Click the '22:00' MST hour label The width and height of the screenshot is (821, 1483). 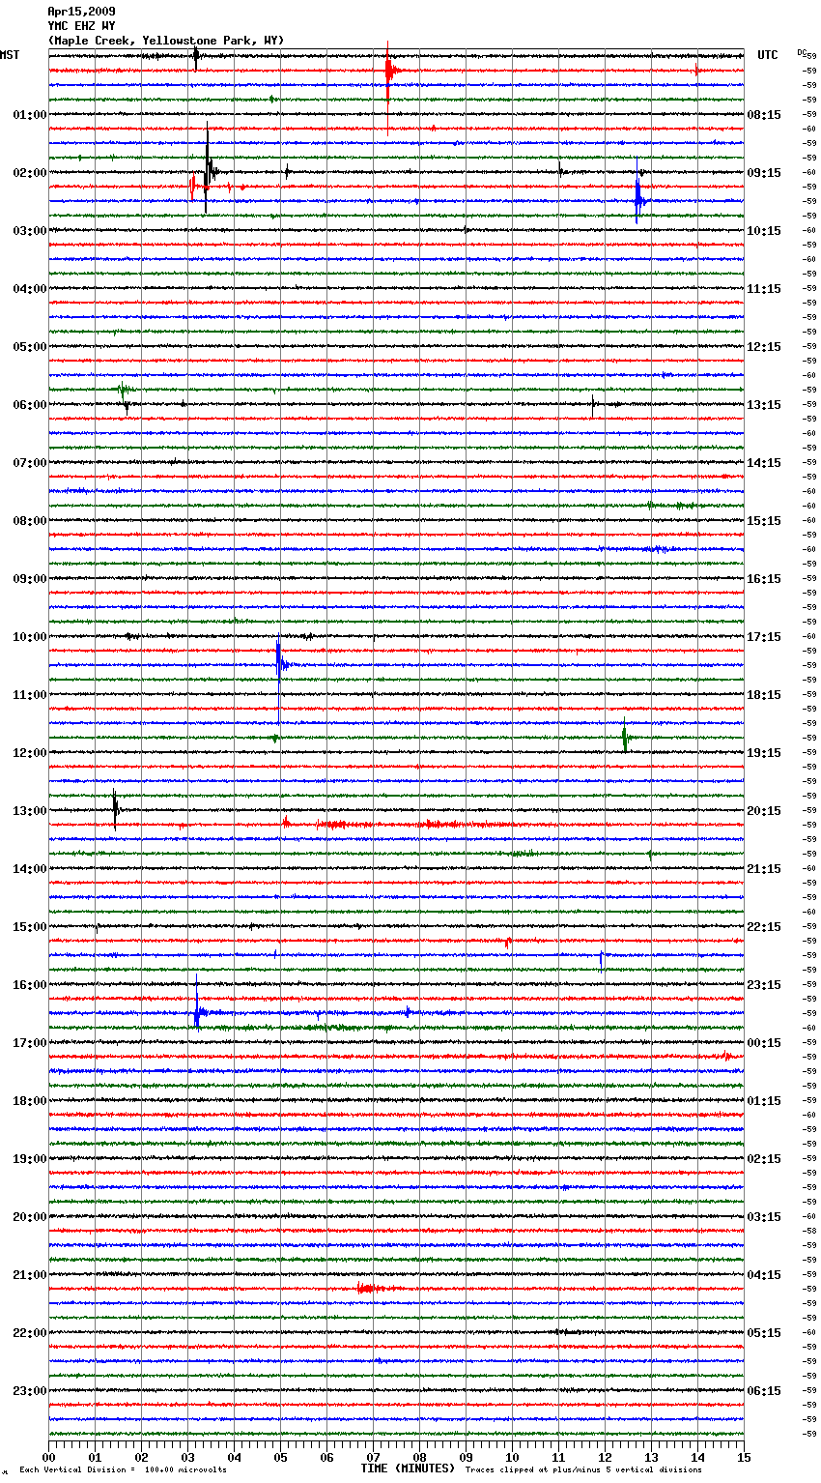(x=30, y=1333)
